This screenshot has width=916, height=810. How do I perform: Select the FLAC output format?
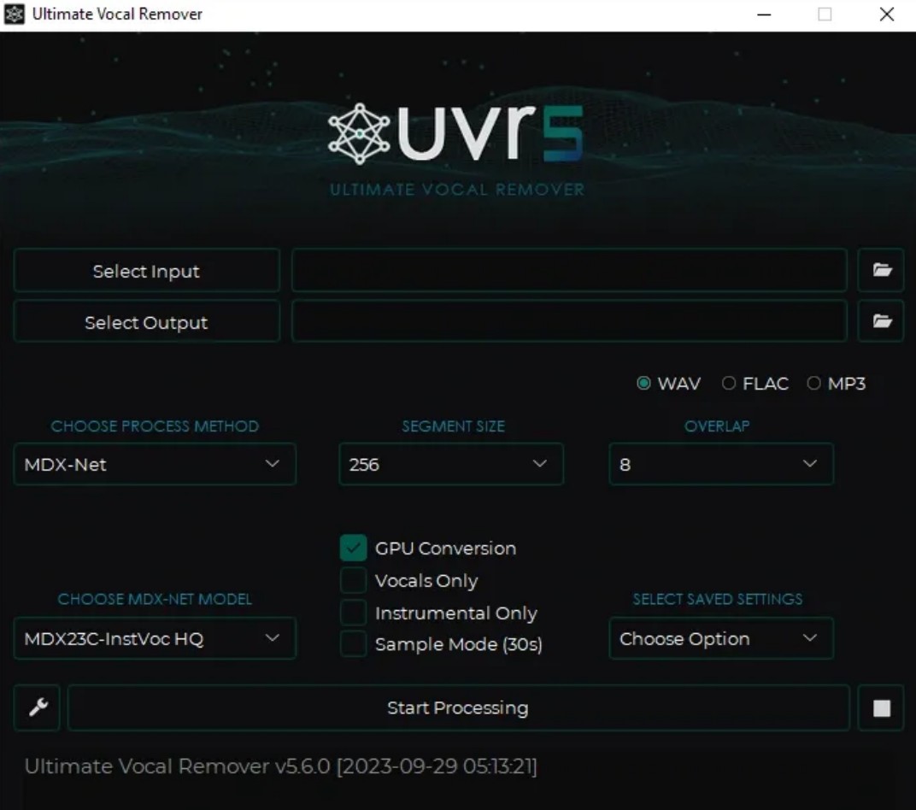click(730, 384)
